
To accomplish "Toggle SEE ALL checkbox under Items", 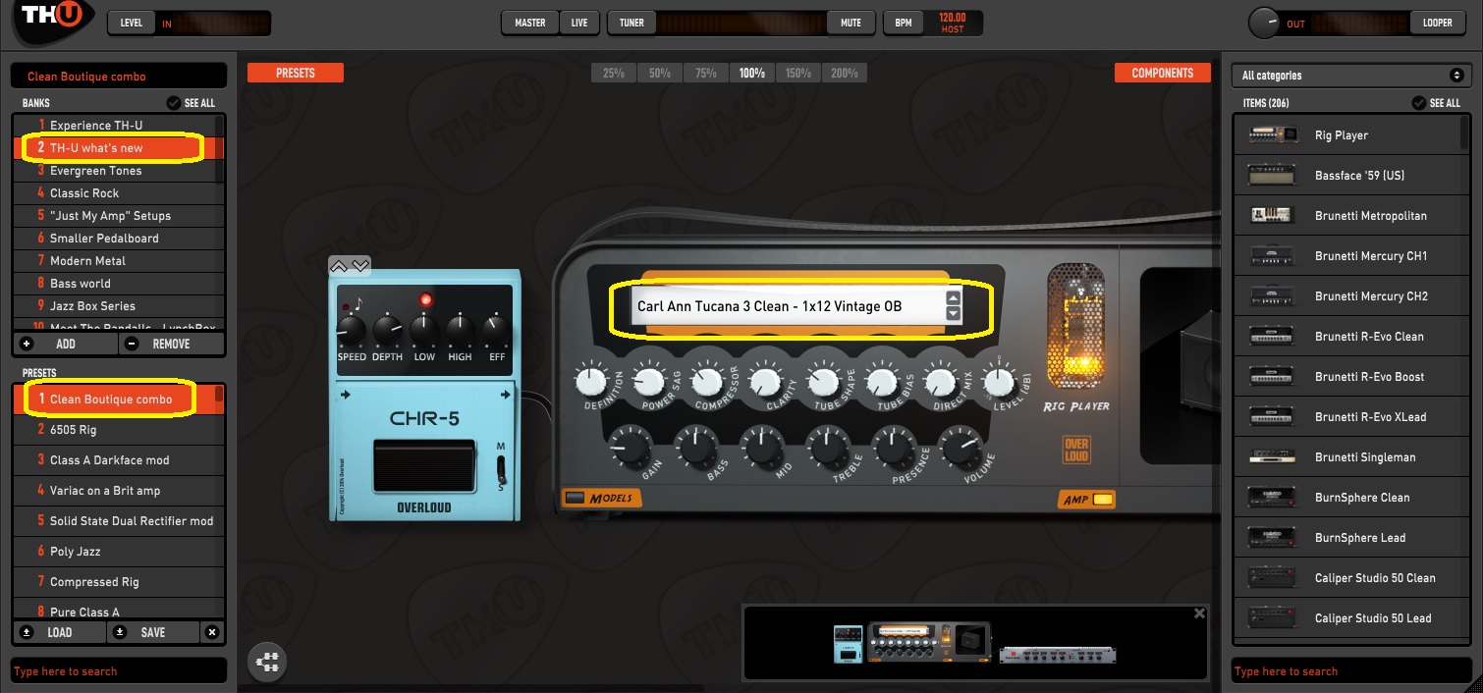I will pyautogui.click(x=1419, y=103).
